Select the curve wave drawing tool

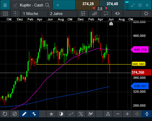(81, 114)
